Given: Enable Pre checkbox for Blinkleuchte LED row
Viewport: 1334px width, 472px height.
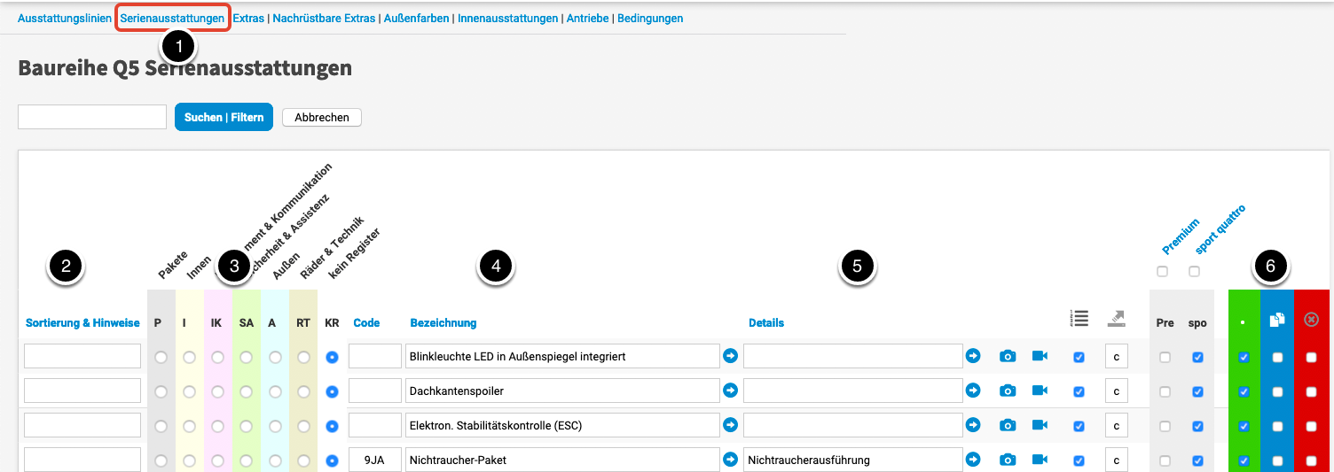Looking at the screenshot, I should coord(1165,357).
